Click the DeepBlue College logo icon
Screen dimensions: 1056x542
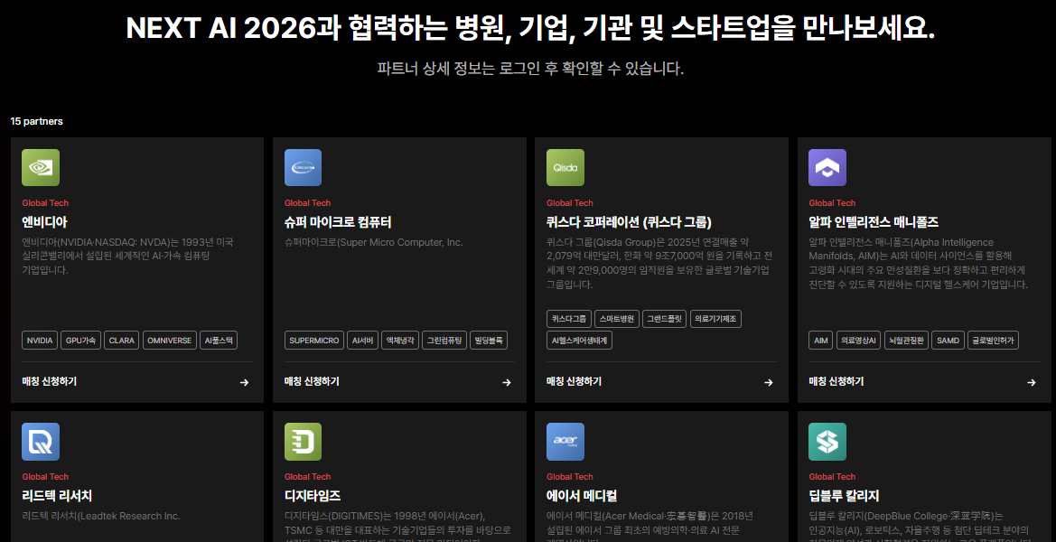tap(827, 442)
